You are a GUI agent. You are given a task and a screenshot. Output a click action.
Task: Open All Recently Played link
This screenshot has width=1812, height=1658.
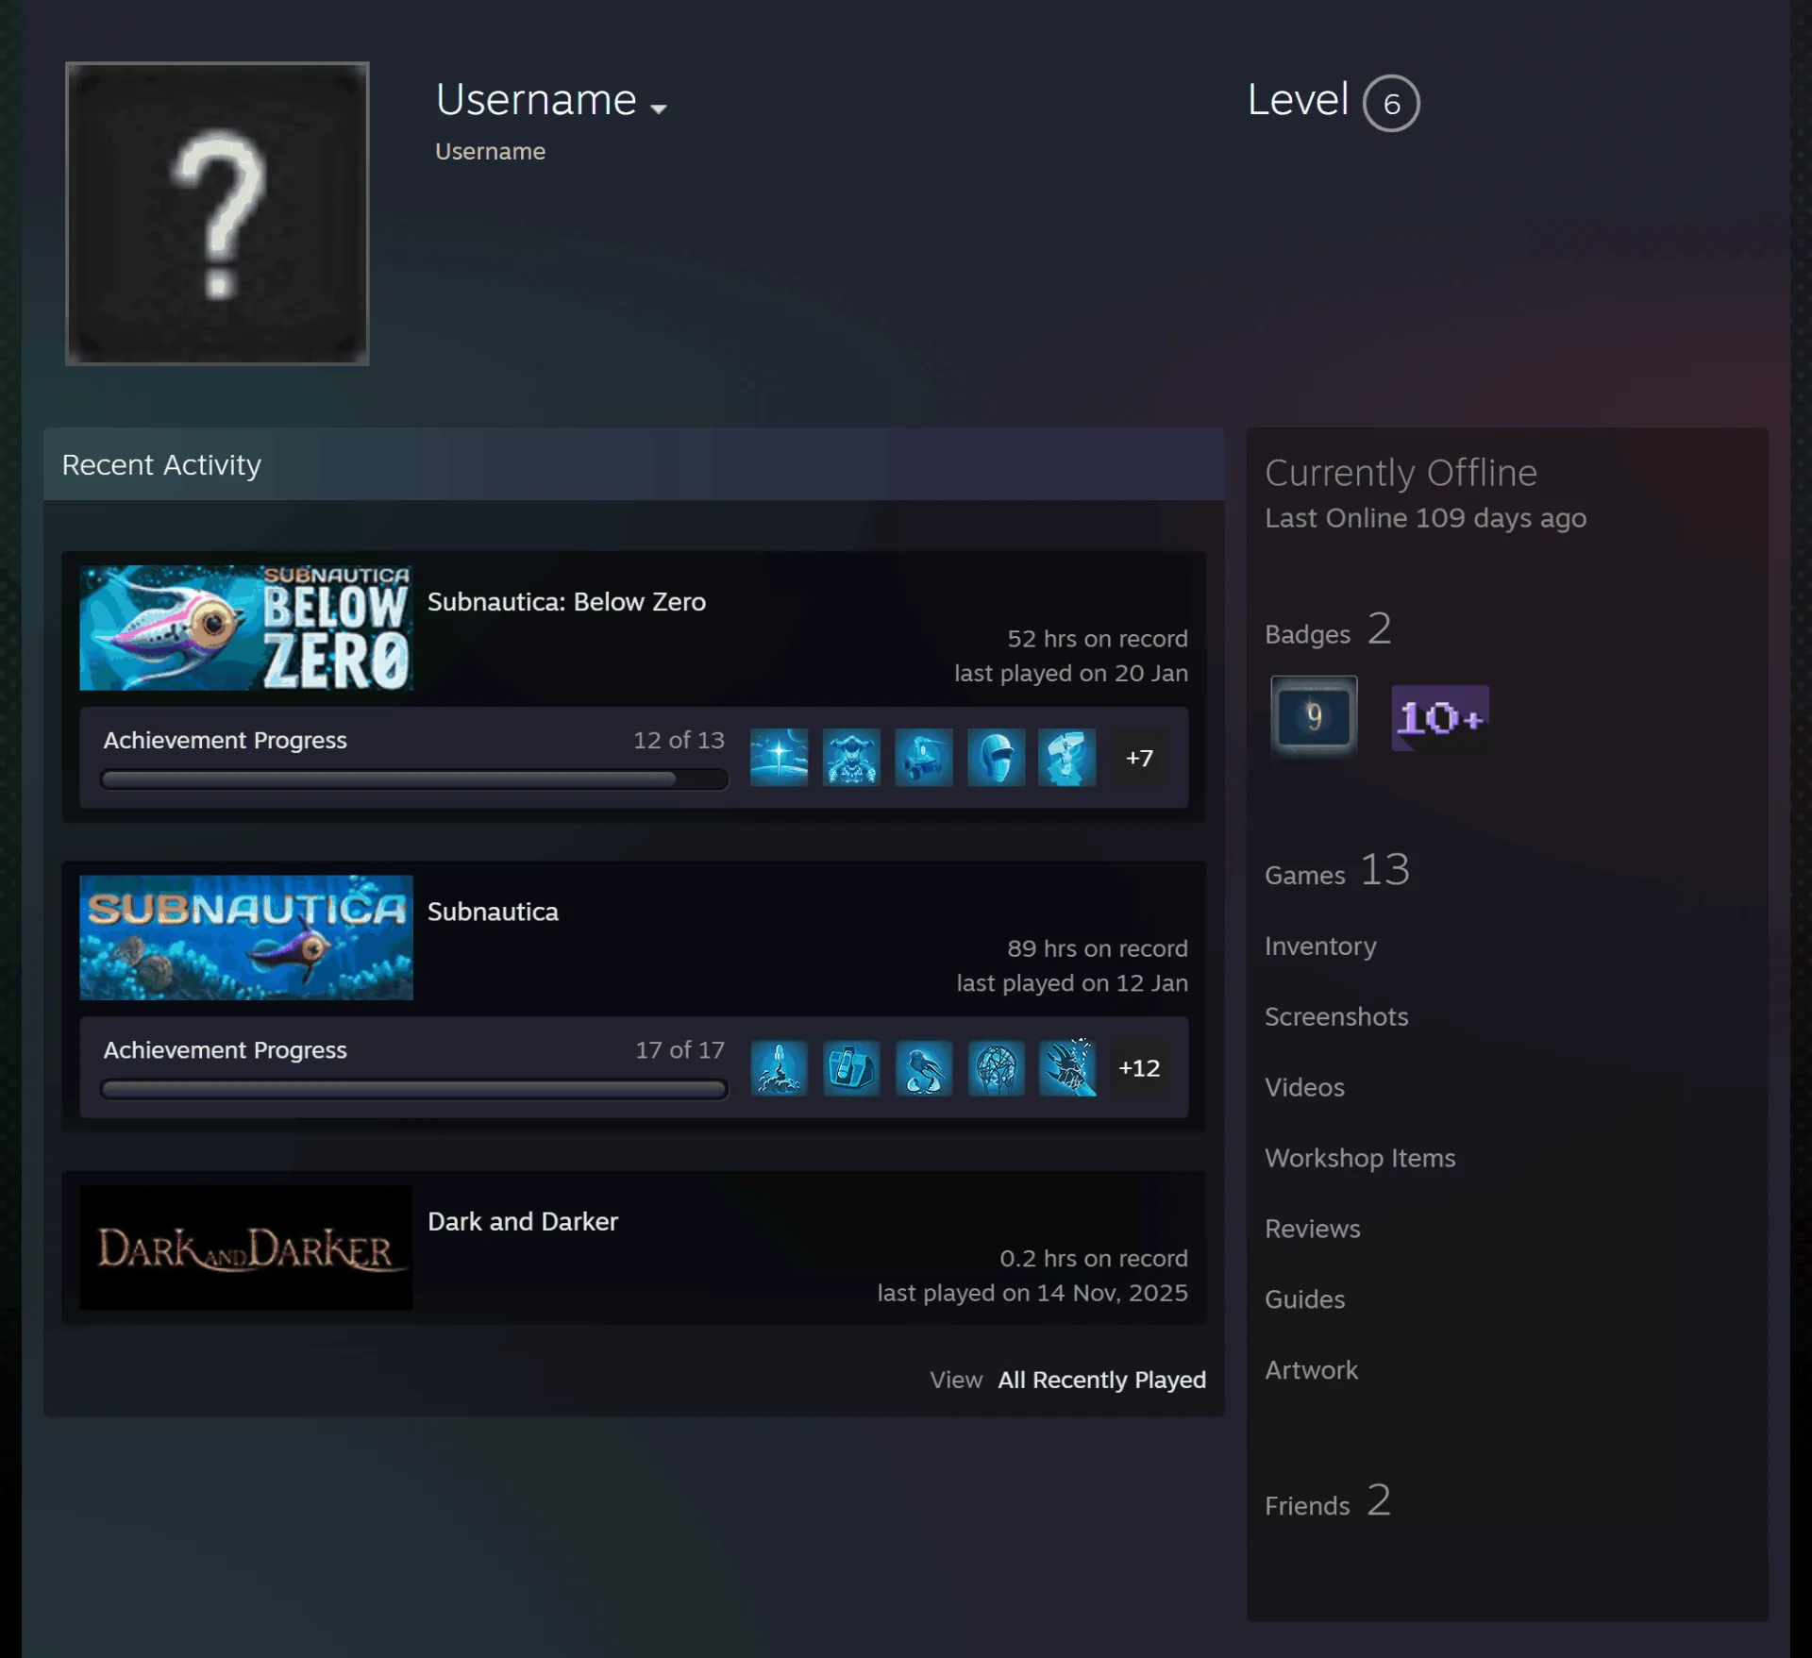click(1101, 1380)
